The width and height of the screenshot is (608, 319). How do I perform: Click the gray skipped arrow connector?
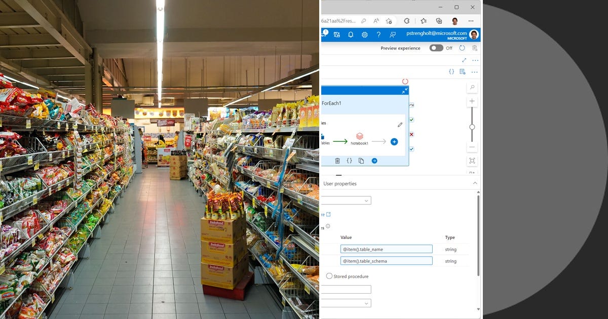[x=411, y=105]
